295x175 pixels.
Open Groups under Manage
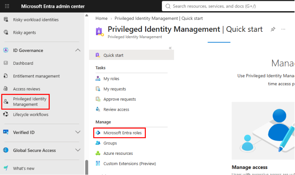point(110,143)
